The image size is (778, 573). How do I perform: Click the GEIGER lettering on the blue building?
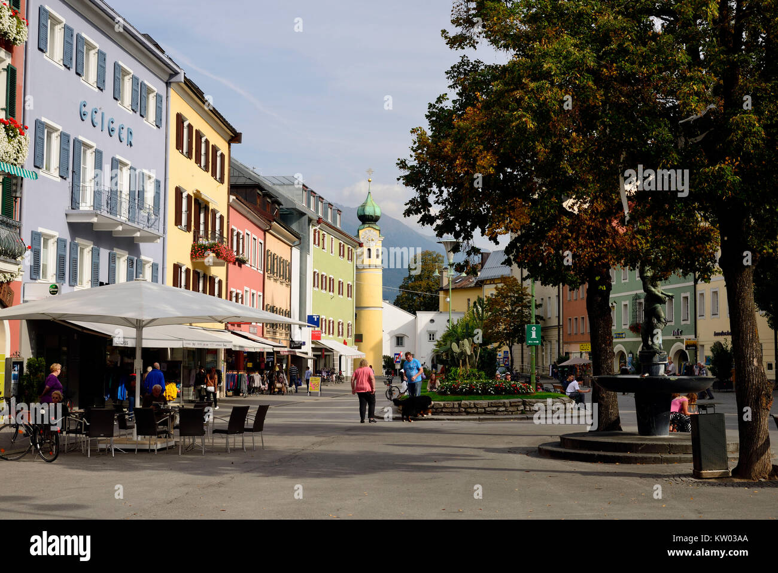(x=106, y=123)
